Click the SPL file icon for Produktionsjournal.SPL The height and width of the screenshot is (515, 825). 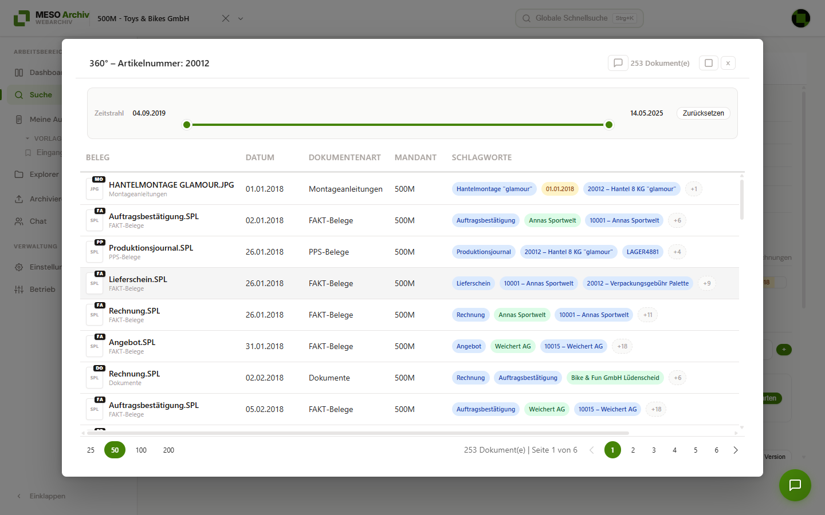95,252
